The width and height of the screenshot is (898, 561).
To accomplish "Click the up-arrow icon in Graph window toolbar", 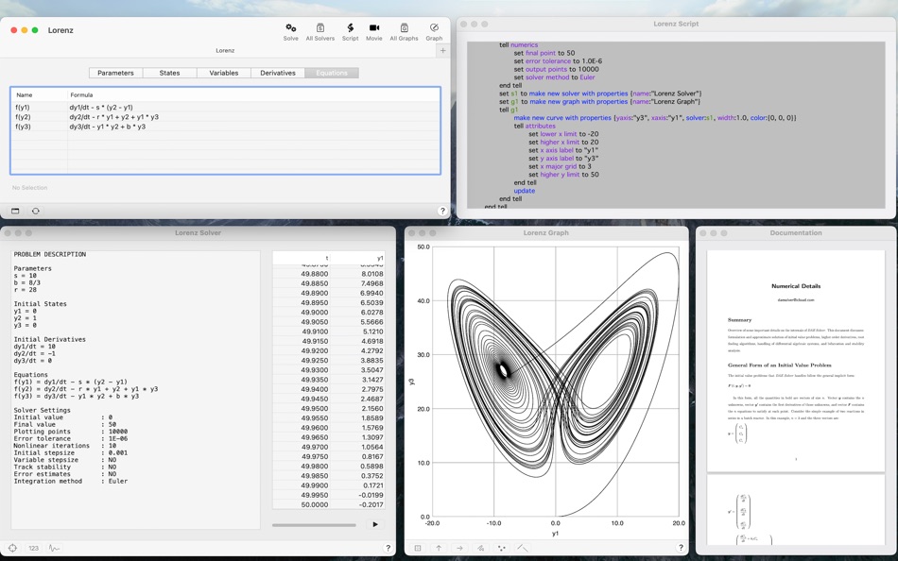I will (x=439, y=547).
